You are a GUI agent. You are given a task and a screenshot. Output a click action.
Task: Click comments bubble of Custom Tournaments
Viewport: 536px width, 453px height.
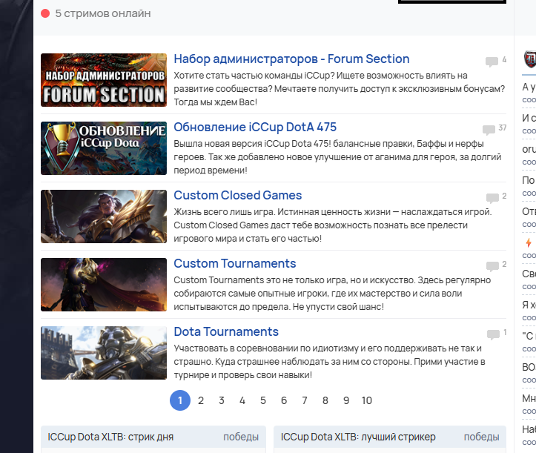click(492, 265)
